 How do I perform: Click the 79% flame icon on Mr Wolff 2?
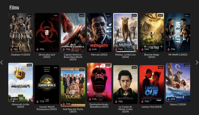[x=168, y=49]
